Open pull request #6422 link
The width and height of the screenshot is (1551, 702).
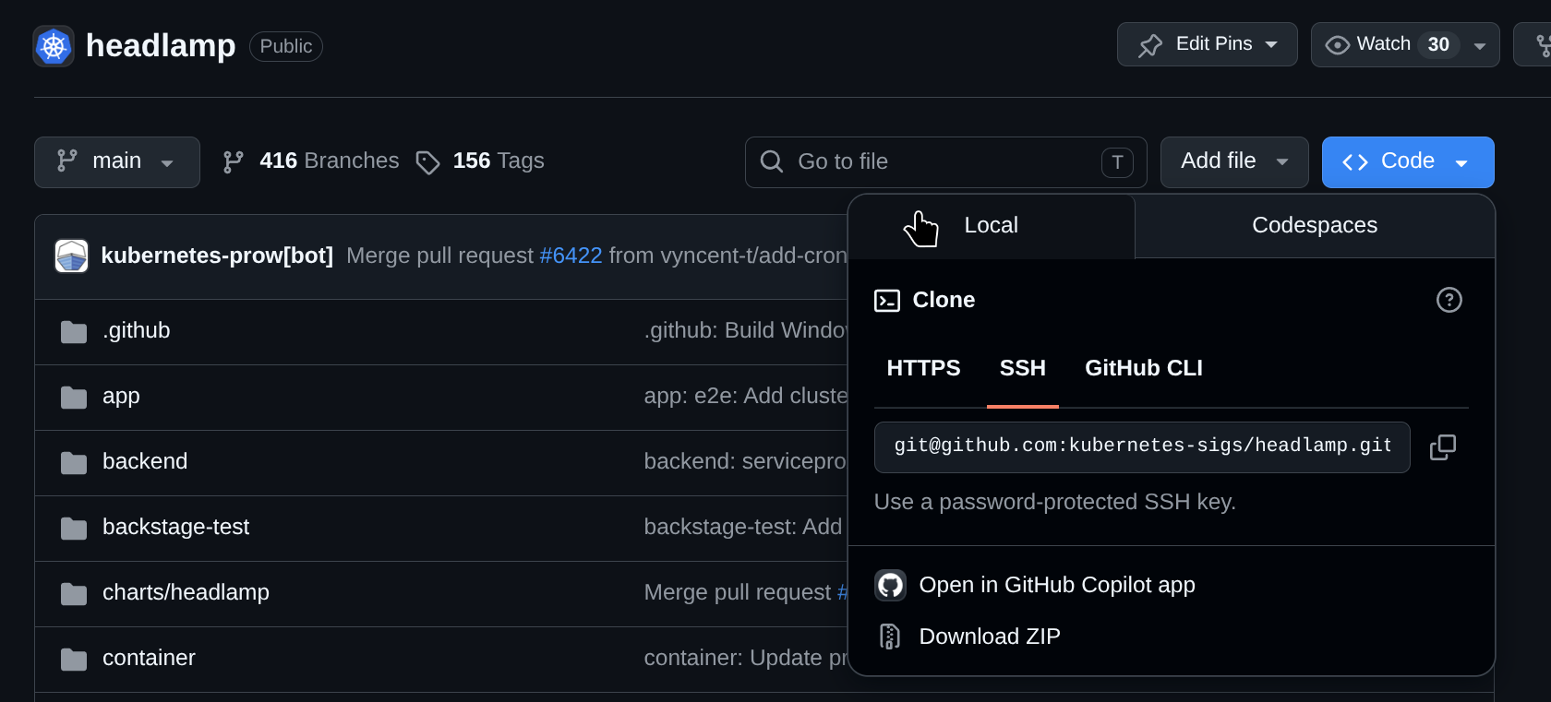tap(571, 256)
